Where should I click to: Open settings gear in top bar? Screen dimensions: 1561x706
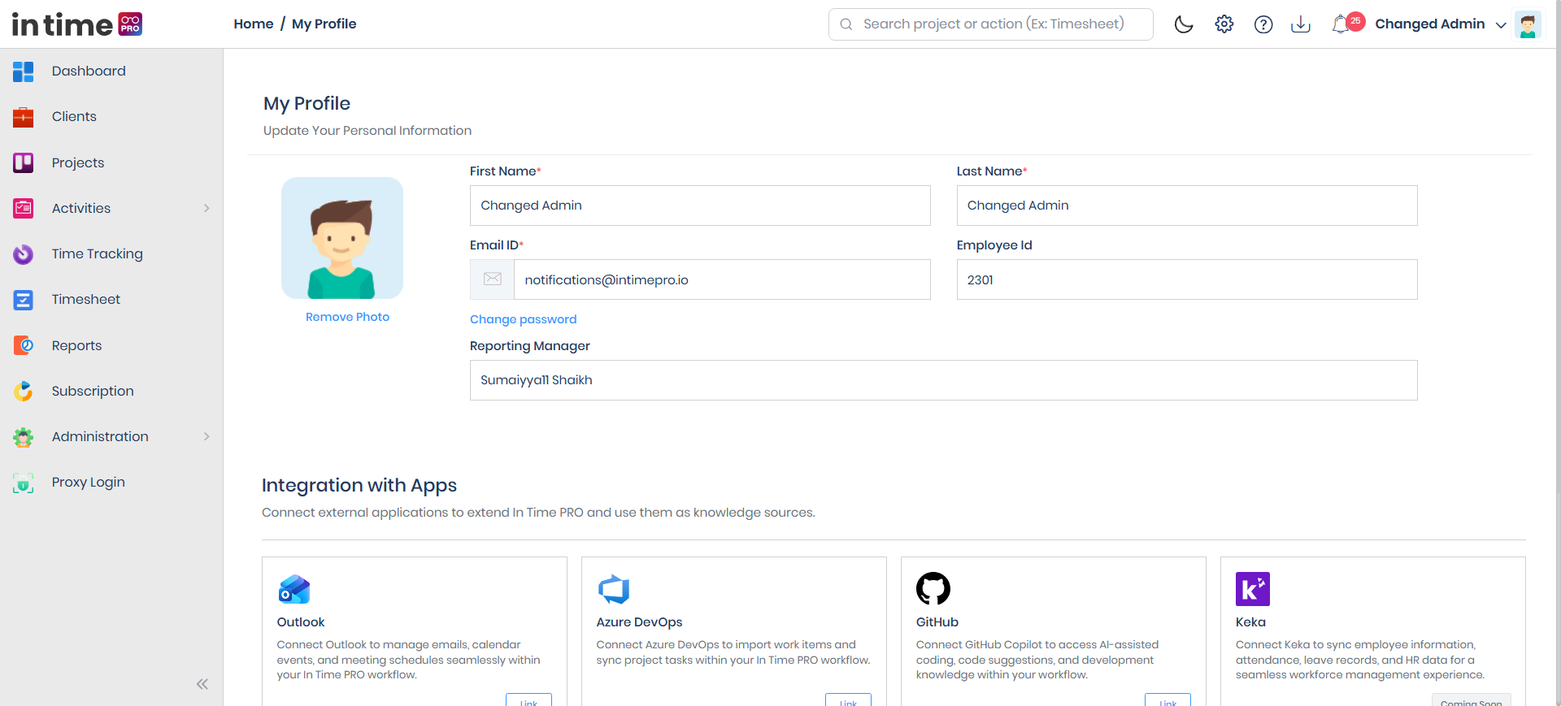pos(1224,24)
